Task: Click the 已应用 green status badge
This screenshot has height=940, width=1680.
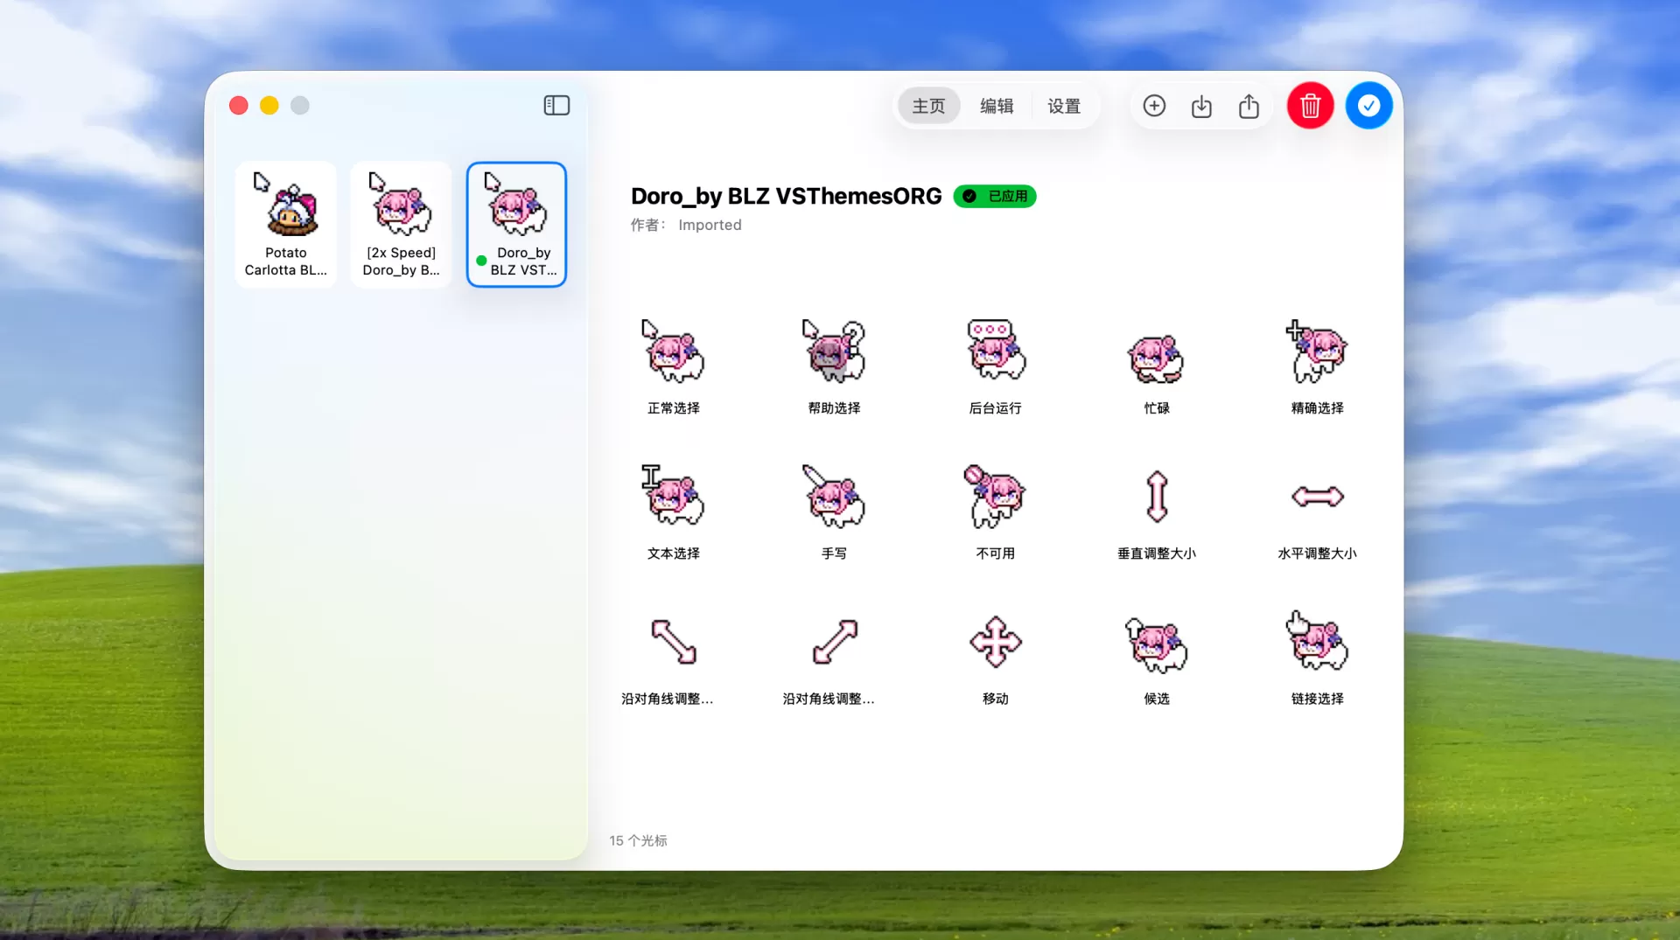Action: tap(995, 196)
